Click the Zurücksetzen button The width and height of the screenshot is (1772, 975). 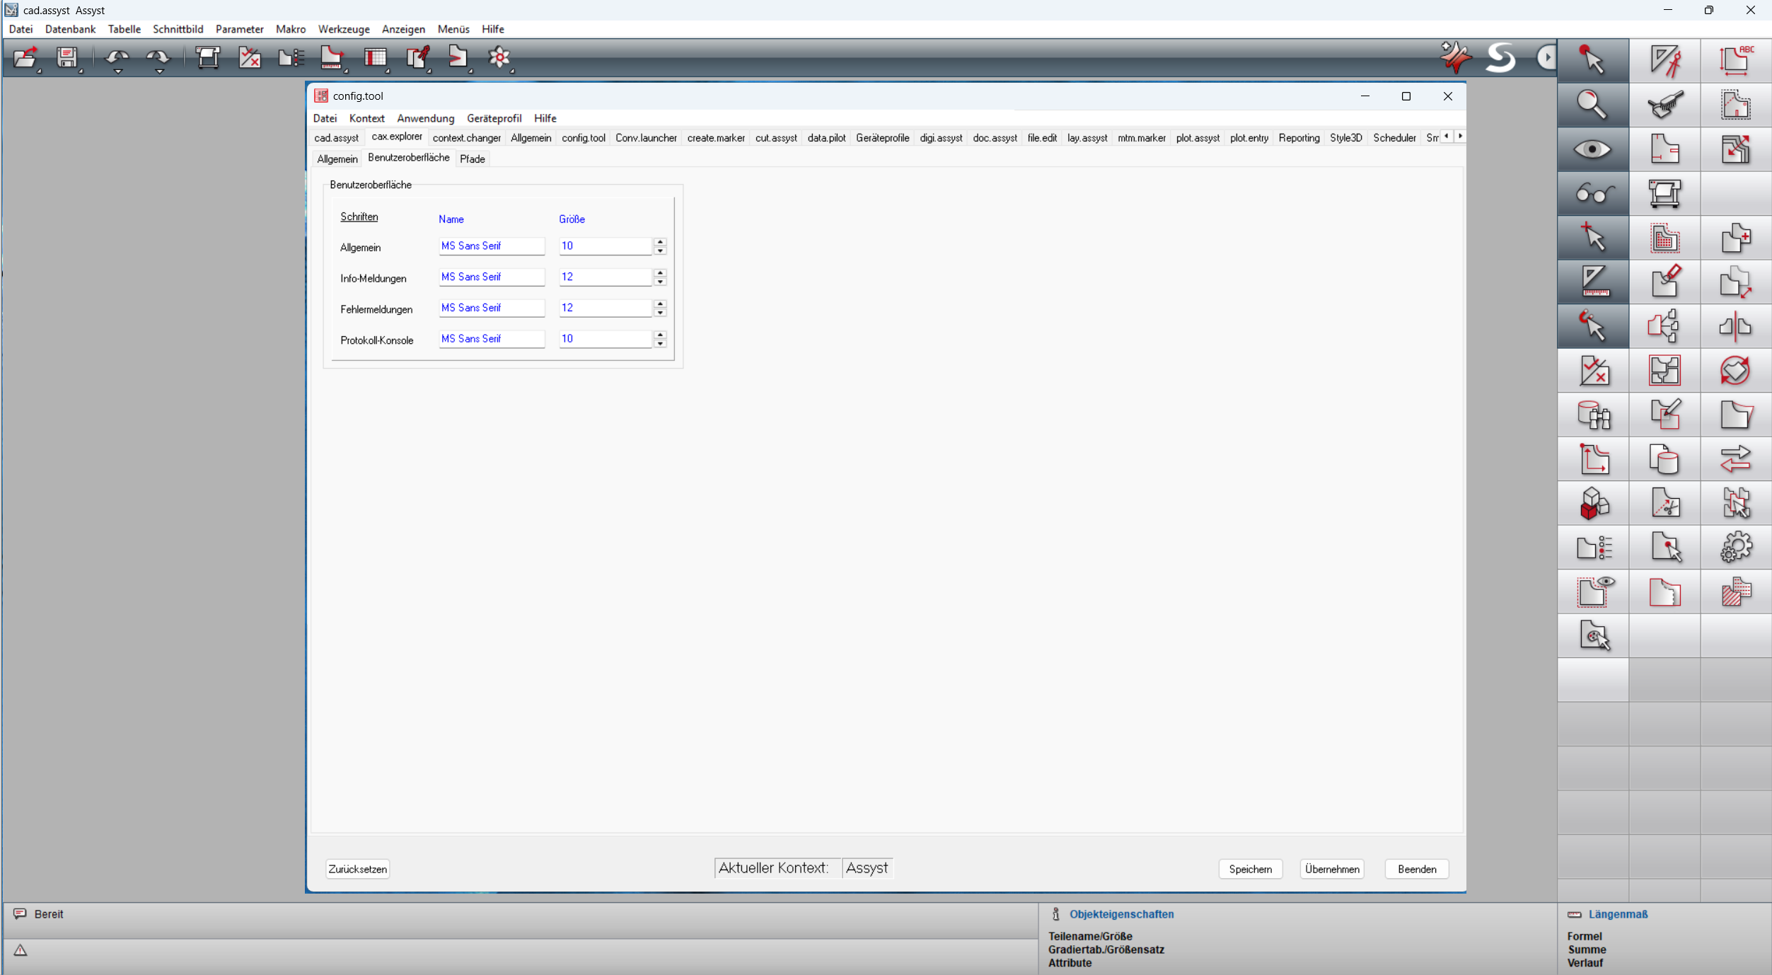click(x=357, y=869)
